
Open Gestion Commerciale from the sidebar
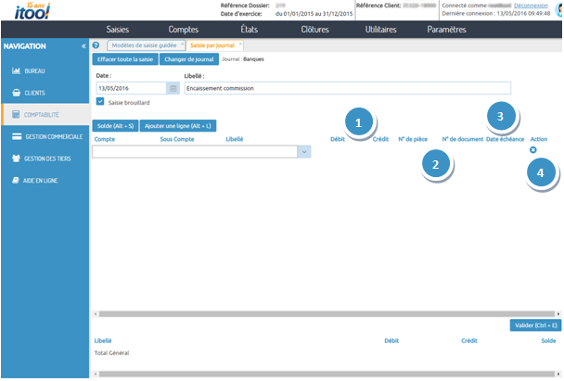(x=46, y=136)
